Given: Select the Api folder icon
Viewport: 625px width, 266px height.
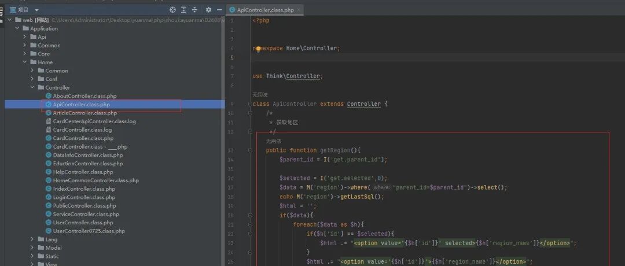Looking at the screenshot, I should click(34, 36).
